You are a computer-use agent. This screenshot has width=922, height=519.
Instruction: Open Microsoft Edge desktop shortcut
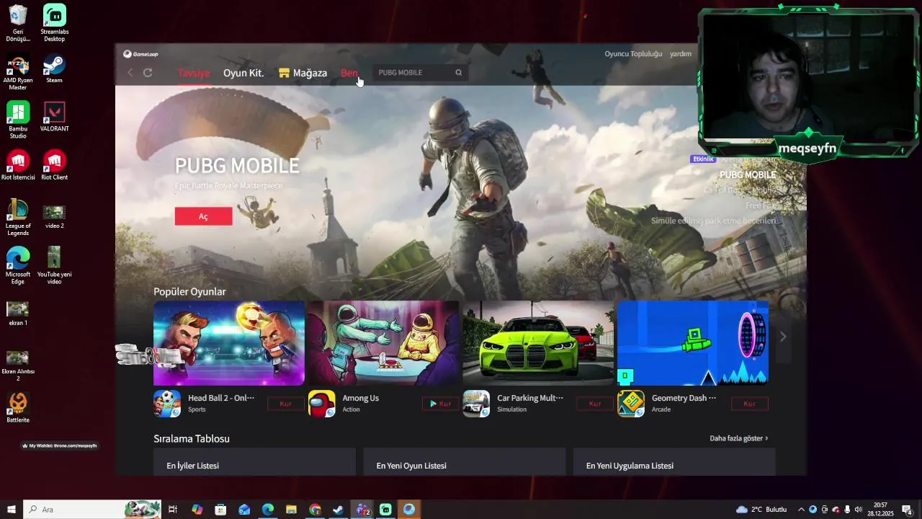pos(18,265)
